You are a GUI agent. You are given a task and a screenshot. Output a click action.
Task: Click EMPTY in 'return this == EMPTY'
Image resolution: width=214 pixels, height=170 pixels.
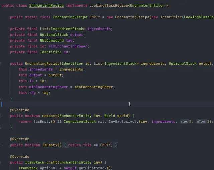tap(105, 145)
